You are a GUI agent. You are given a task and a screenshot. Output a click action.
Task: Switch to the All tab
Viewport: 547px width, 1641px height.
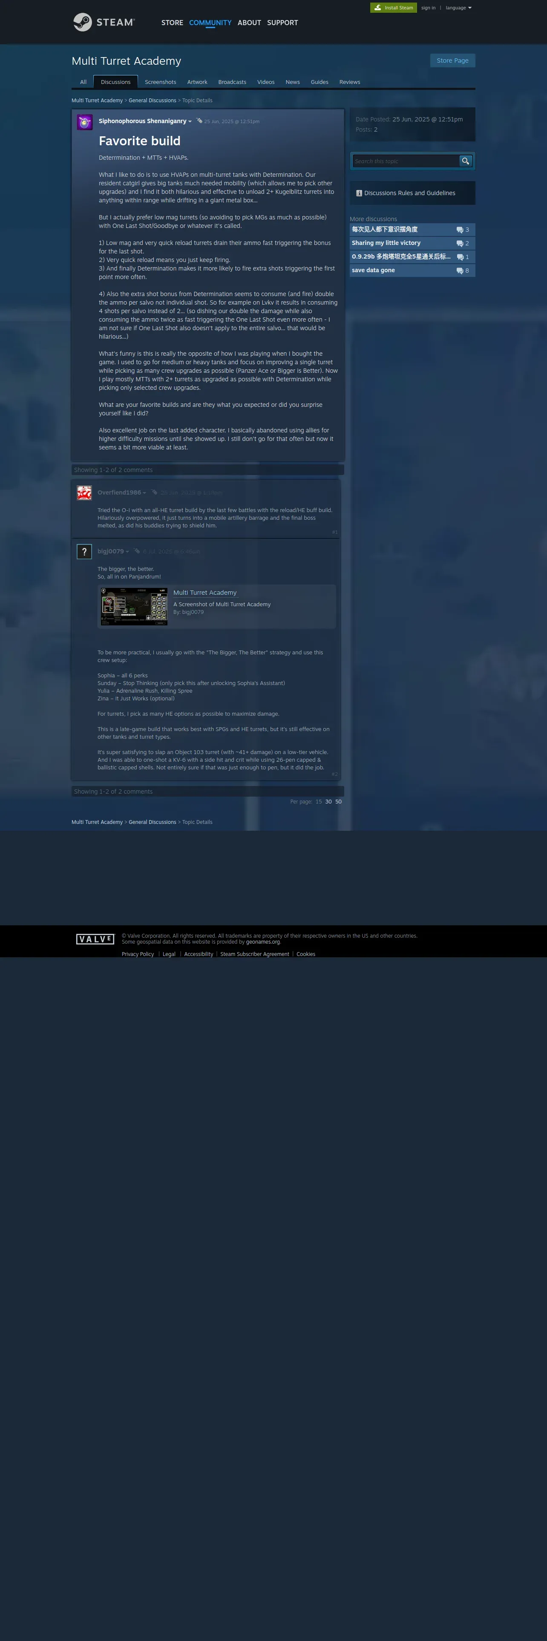point(83,82)
